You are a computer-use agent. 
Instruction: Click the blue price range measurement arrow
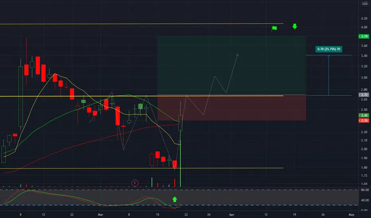pyautogui.click(x=329, y=75)
